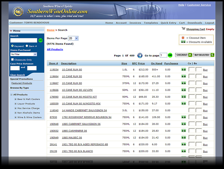Expand Msc Service Charge category

[x=15, y=108]
